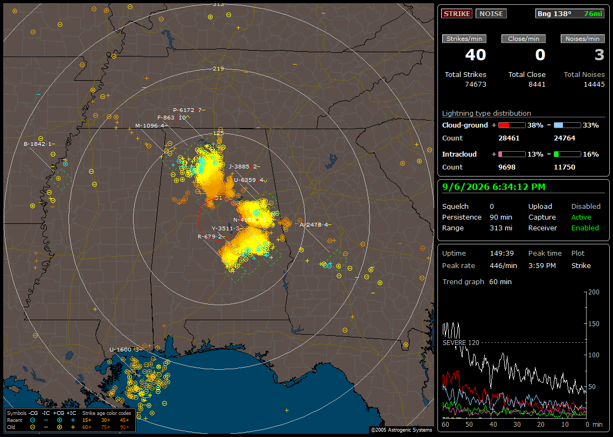The width and height of the screenshot is (613, 437).
Task: Click storm cell label B-1842-1
Action: coord(39,144)
